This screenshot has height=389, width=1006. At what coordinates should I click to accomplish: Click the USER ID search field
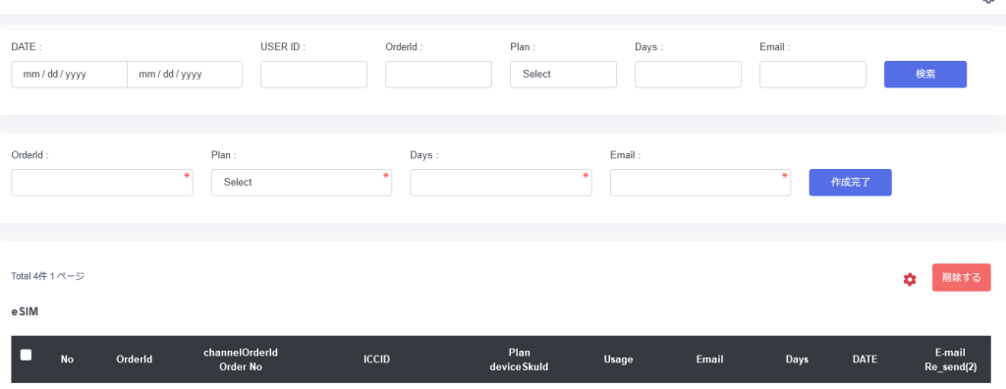coord(313,75)
